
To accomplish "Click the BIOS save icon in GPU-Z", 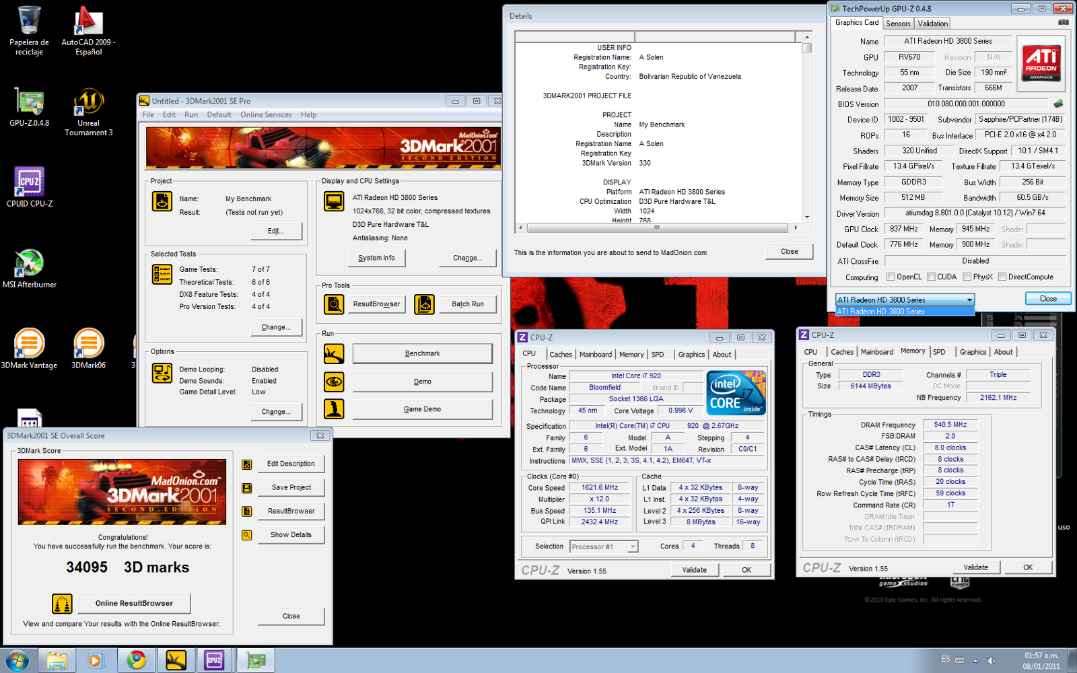I will [x=1058, y=104].
